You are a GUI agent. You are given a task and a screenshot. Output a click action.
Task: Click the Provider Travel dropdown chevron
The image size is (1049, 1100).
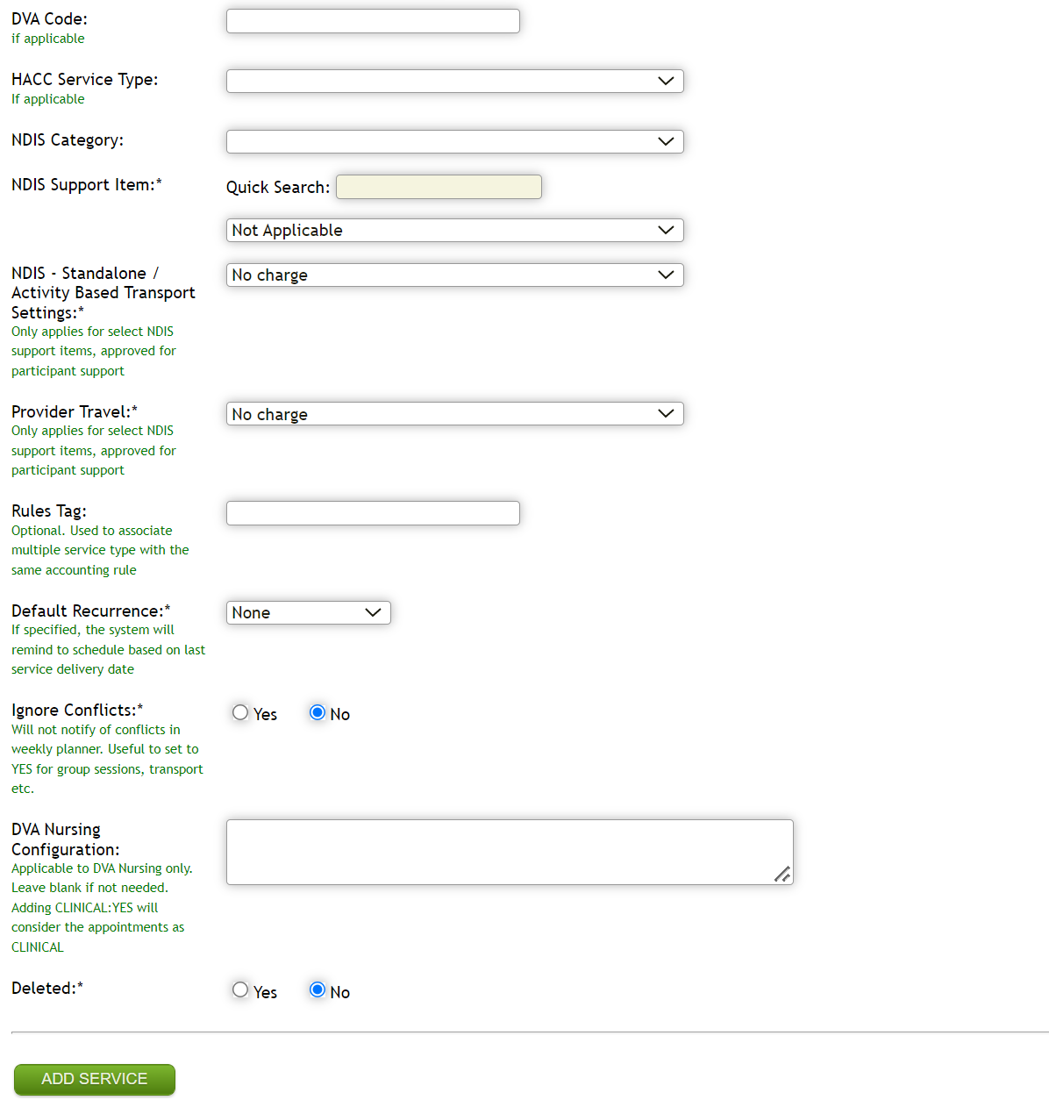tap(667, 413)
